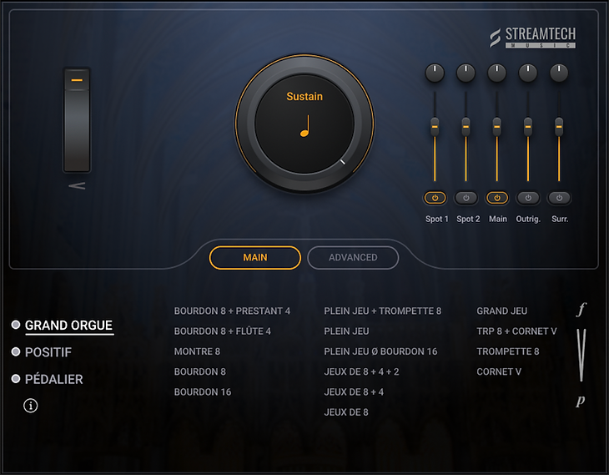
Task: Toggle the Spot 1 microphone power button
Action: [x=435, y=198]
